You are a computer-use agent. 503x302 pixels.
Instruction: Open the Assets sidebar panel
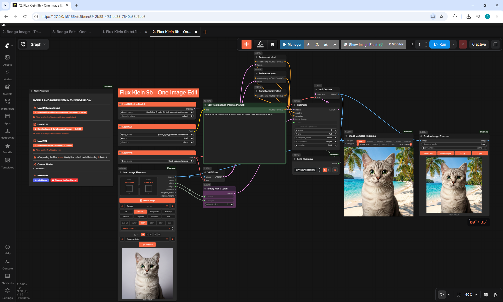[8, 60]
